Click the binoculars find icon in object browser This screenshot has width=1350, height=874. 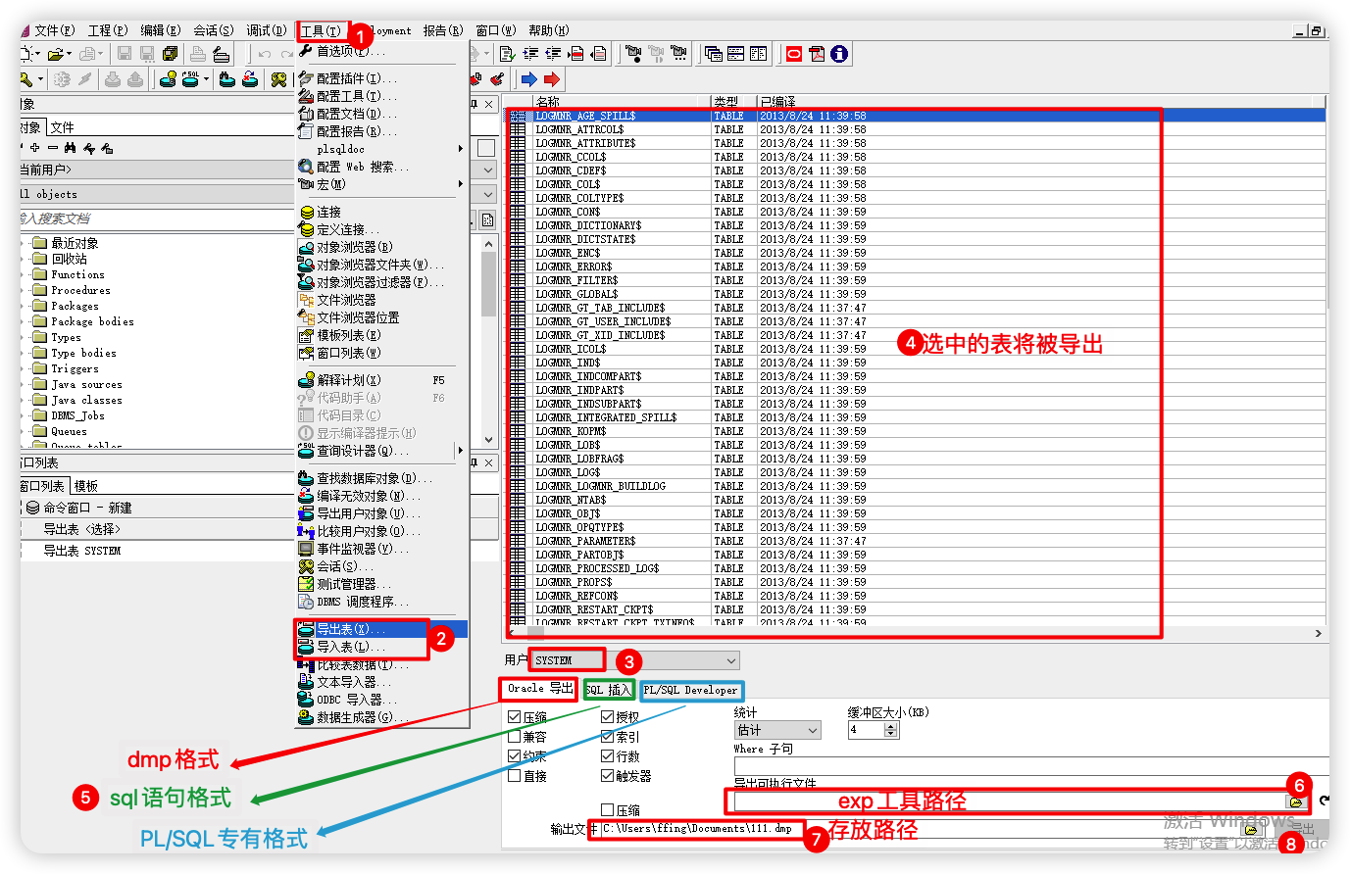click(70, 148)
